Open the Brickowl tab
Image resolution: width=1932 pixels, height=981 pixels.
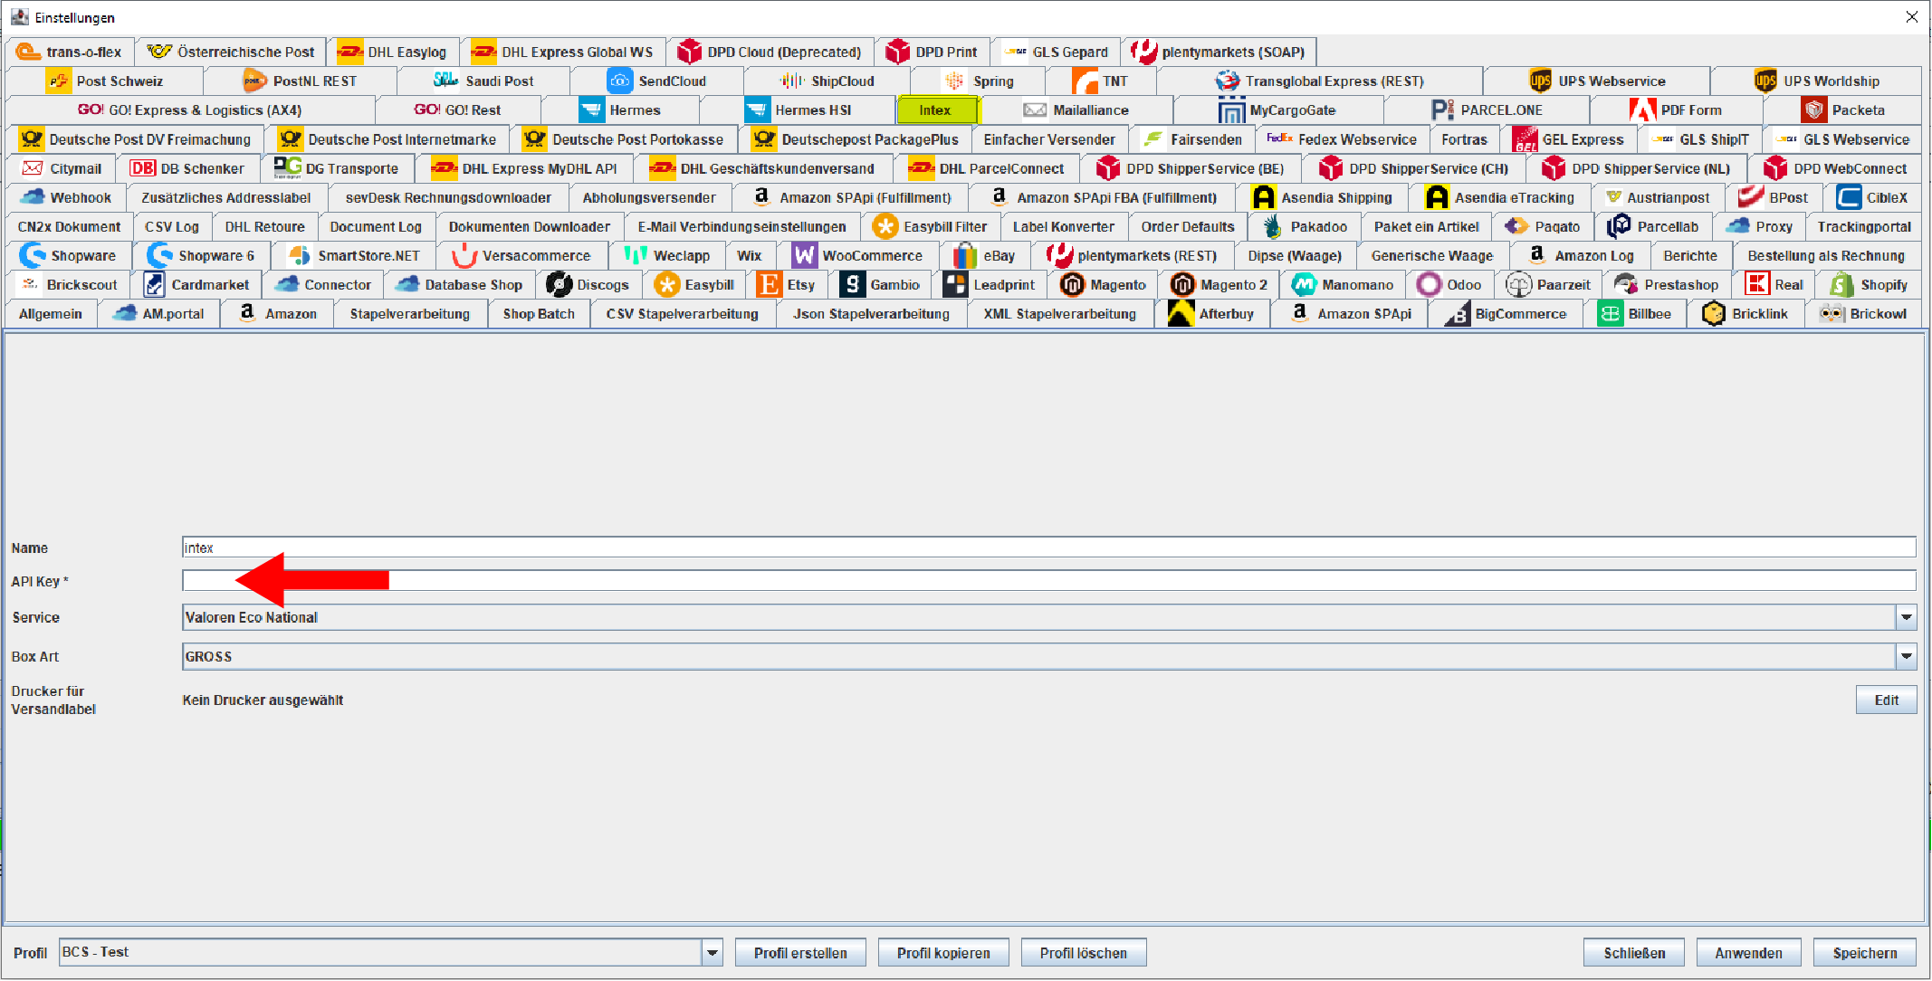[1863, 313]
